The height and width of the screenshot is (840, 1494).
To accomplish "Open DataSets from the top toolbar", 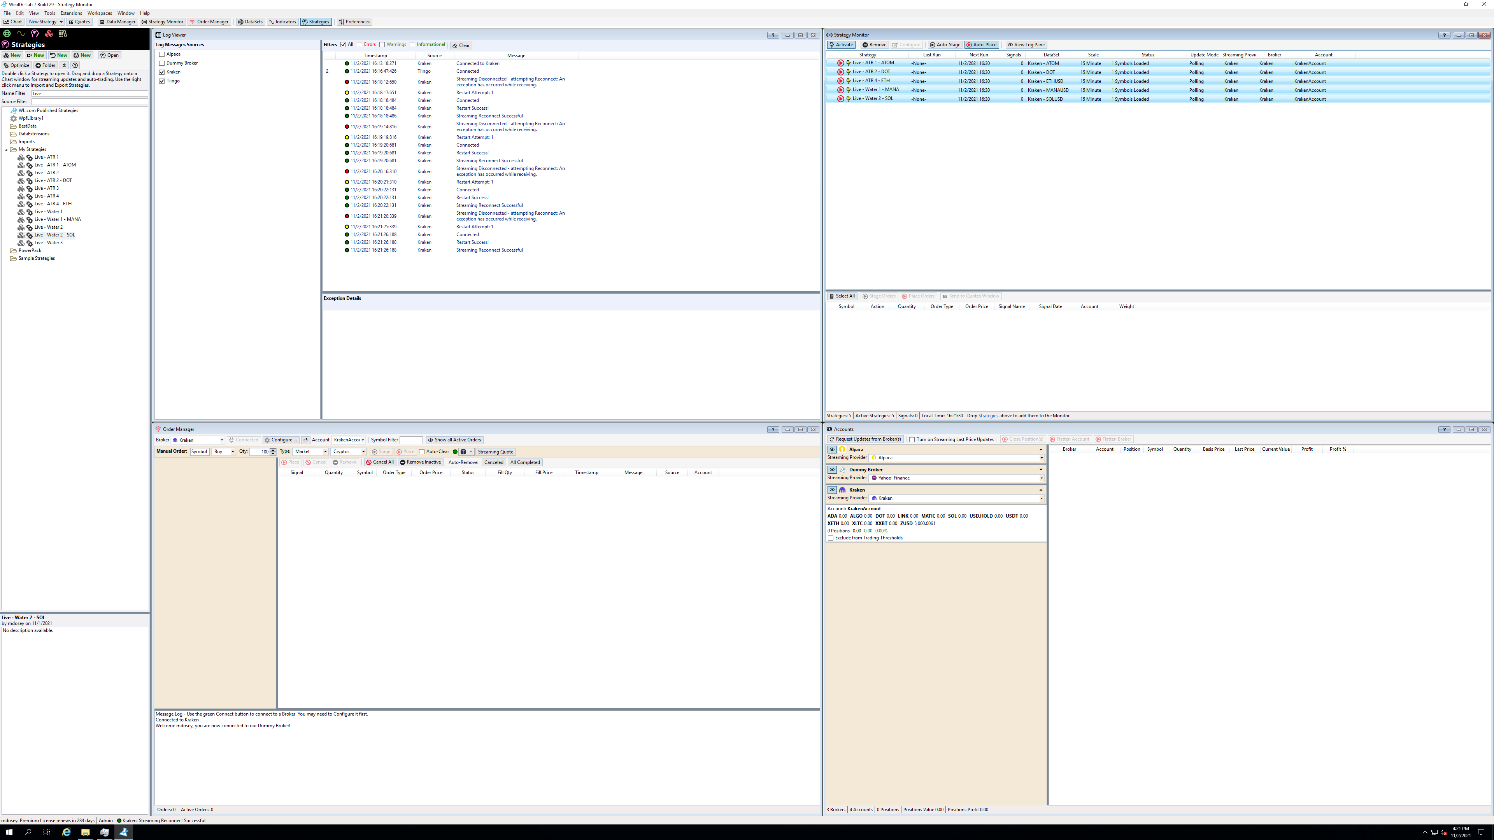I will click(x=250, y=21).
